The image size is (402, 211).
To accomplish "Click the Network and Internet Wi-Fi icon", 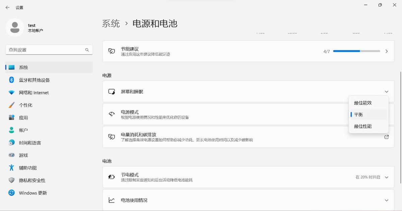I will pyautogui.click(x=10, y=92).
